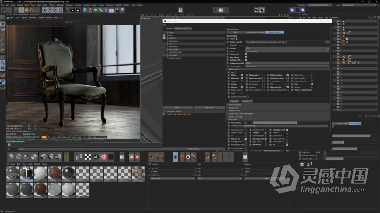Click the Render Setting... button below list
The image size is (380, 213).
pos(194,149)
